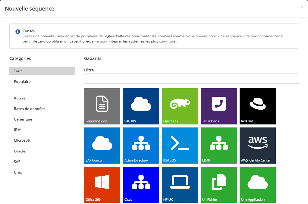Click inside the Filtre text field

(191, 79)
